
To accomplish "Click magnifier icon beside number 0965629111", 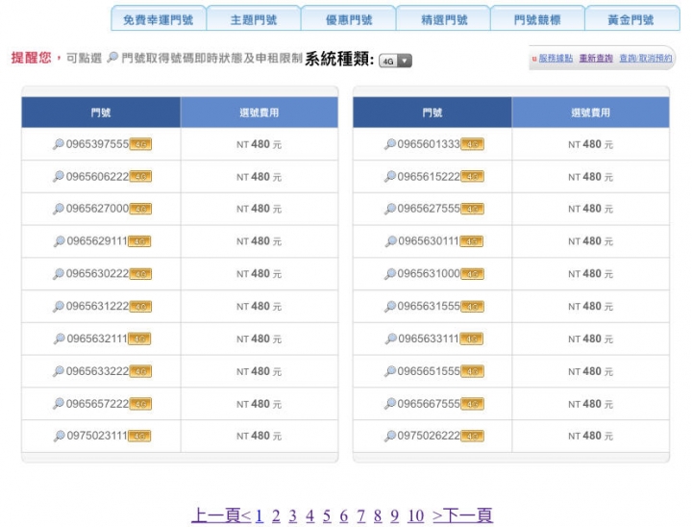I will point(60,241).
